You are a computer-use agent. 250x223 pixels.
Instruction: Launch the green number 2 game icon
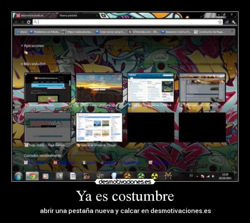[x=141, y=176]
